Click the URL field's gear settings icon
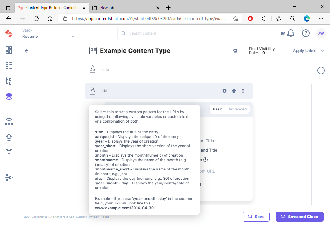This screenshot has height=228, width=330. coord(225,91)
